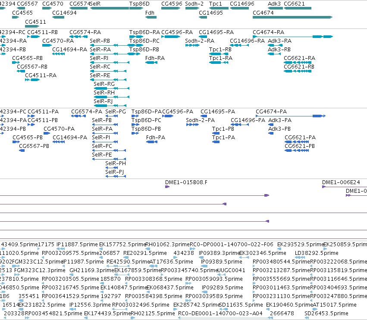Click transcript SelR-RJ
The width and height of the screenshot is (367, 320).
(x=110, y=106)
